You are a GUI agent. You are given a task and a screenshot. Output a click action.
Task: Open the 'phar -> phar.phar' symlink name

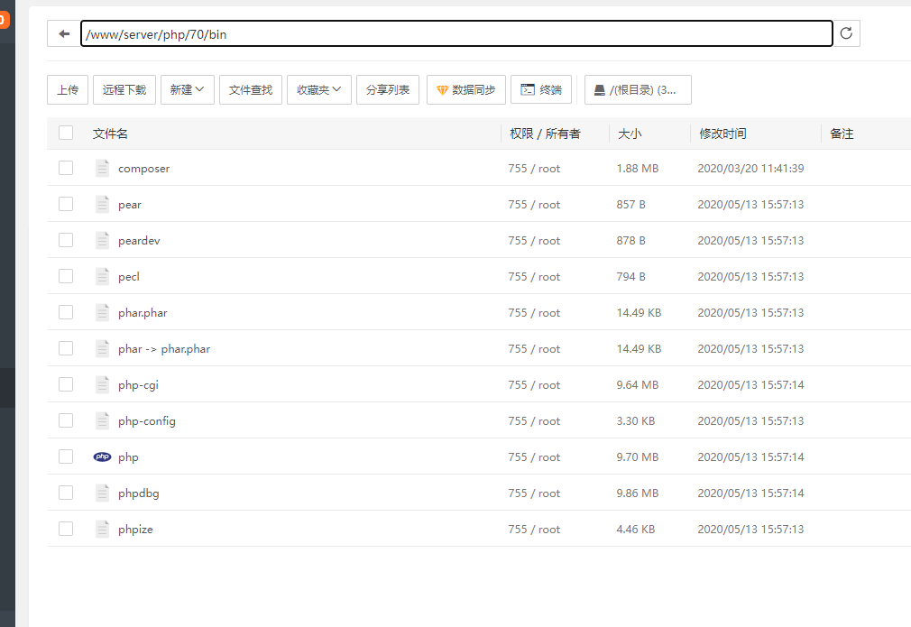coord(164,348)
